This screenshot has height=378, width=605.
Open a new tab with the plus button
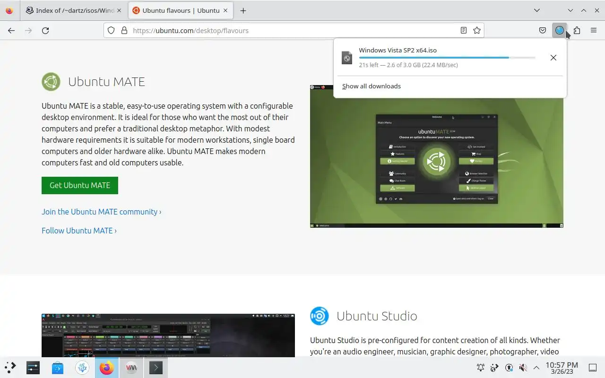pyautogui.click(x=243, y=10)
